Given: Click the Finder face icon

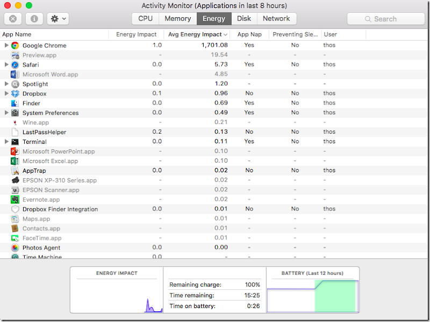Looking at the screenshot, I should (x=15, y=103).
